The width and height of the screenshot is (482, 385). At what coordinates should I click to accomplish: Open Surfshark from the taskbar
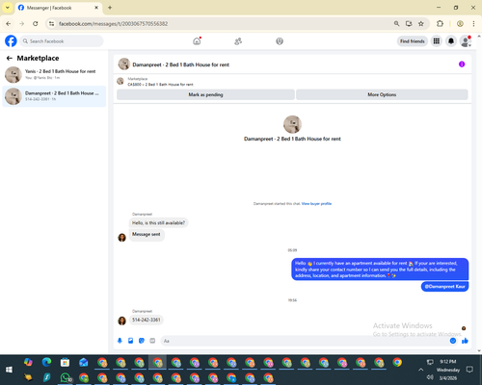47,377
